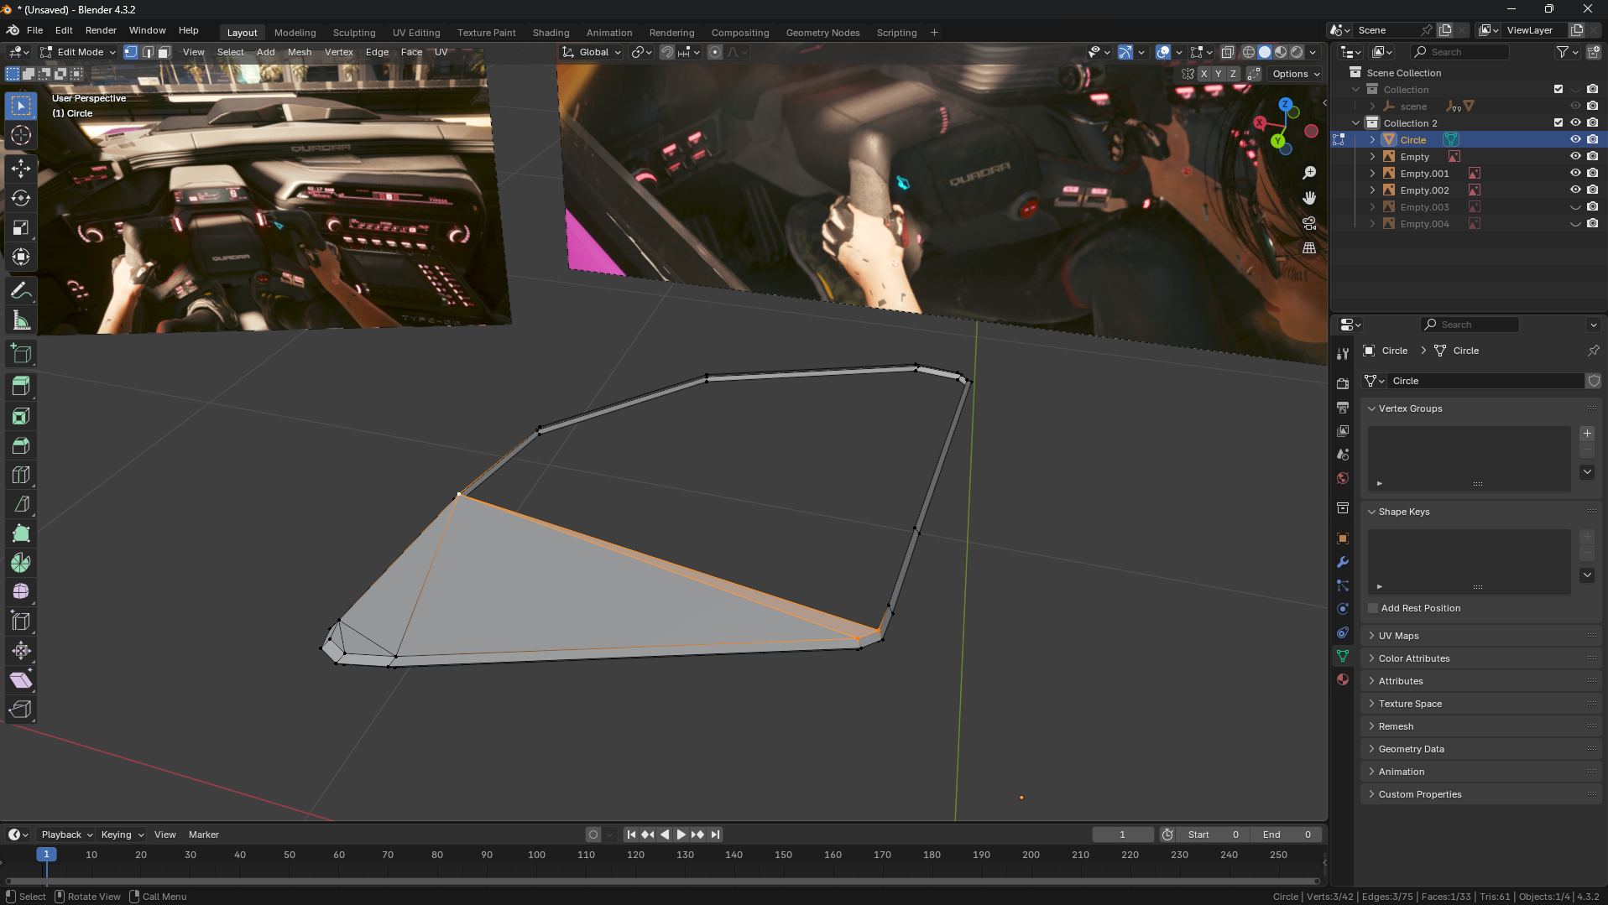The image size is (1608, 905).
Task: Open the File menu
Action: (x=34, y=30)
